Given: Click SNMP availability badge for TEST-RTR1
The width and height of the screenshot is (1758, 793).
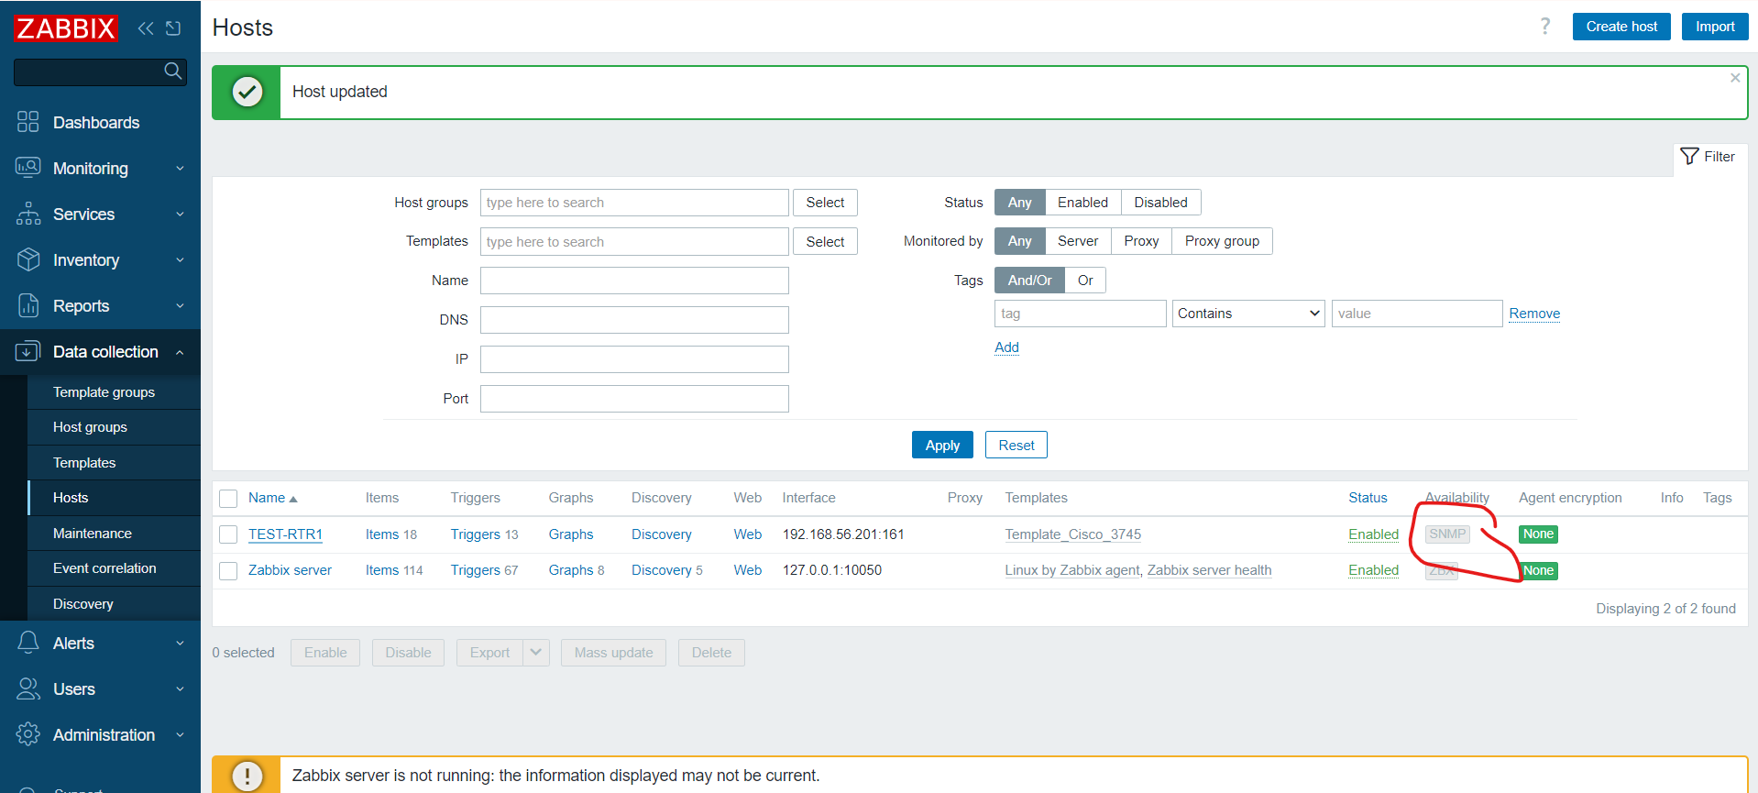Looking at the screenshot, I should [x=1447, y=534].
